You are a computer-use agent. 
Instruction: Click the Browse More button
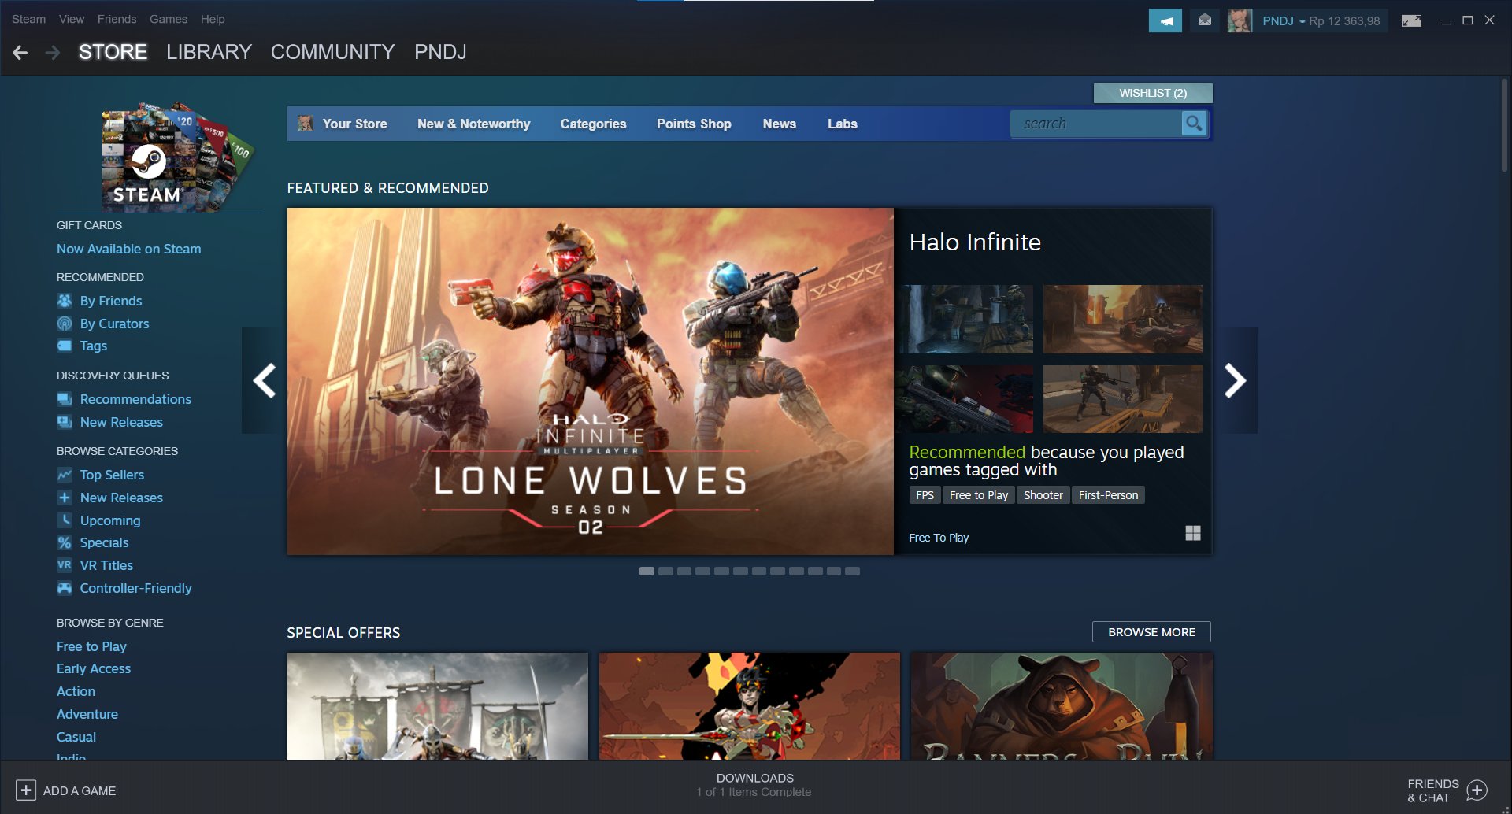pos(1151,632)
